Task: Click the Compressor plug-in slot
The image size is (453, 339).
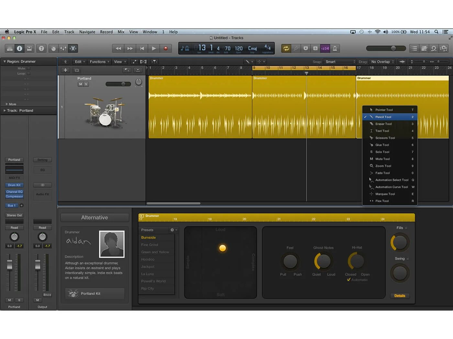Action: pos(14,196)
